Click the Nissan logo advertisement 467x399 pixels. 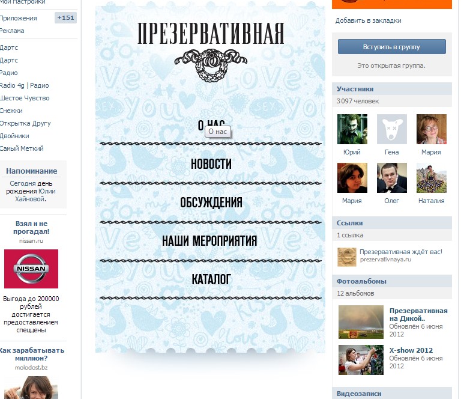click(31, 269)
